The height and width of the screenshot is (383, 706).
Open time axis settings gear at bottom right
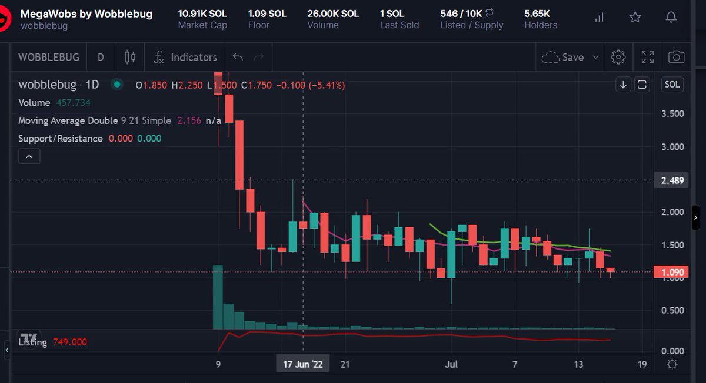pos(672,365)
